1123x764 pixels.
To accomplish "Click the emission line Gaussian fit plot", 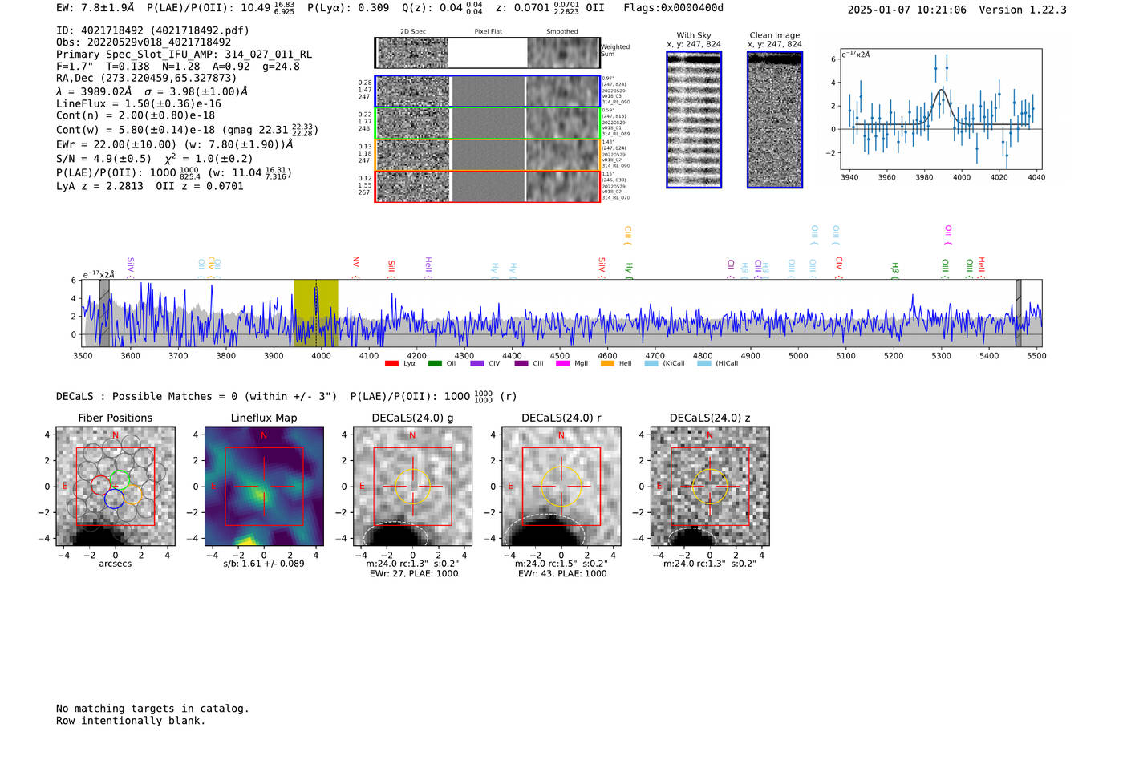I will pyautogui.click(x=940, y=108).
